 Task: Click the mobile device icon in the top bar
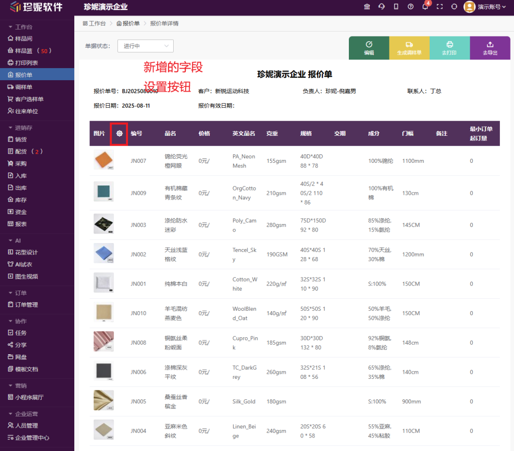coord(396,7)
